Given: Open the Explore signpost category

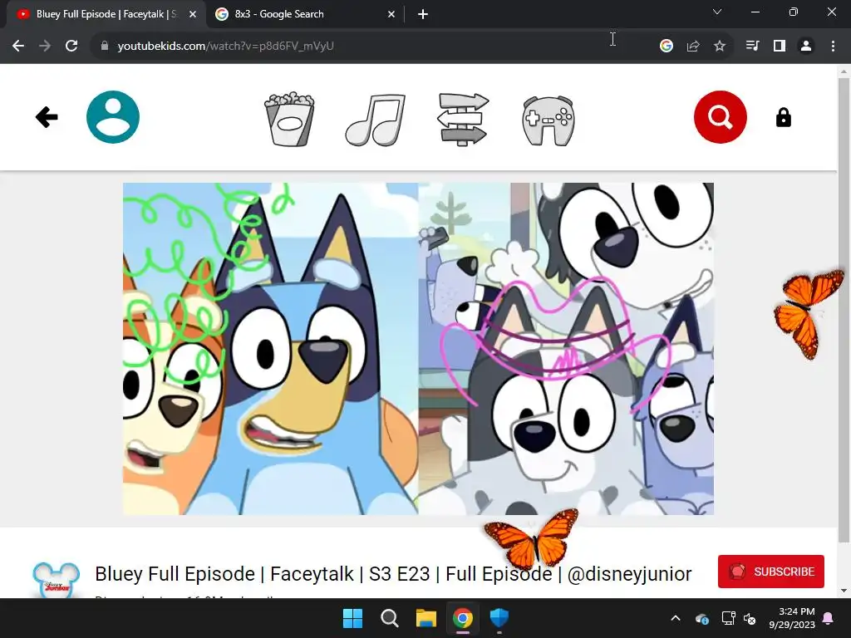Looking at the screenshot, I should coord(463,120).
